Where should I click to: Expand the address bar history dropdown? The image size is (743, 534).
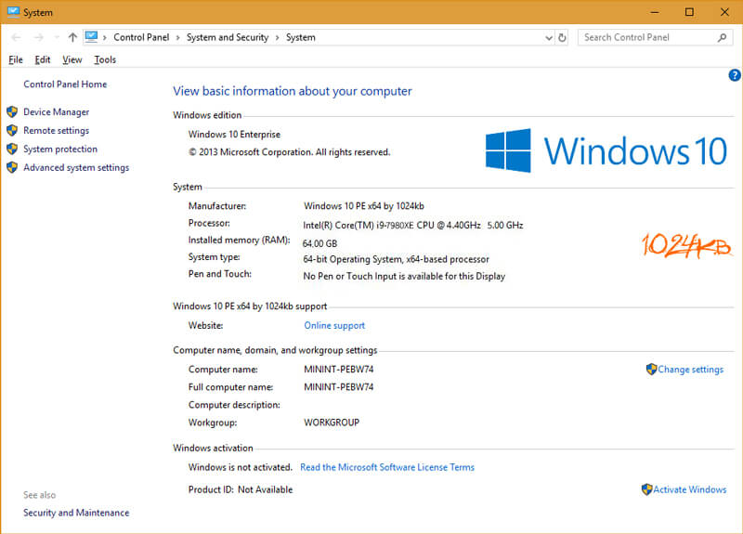coord(548,38)
